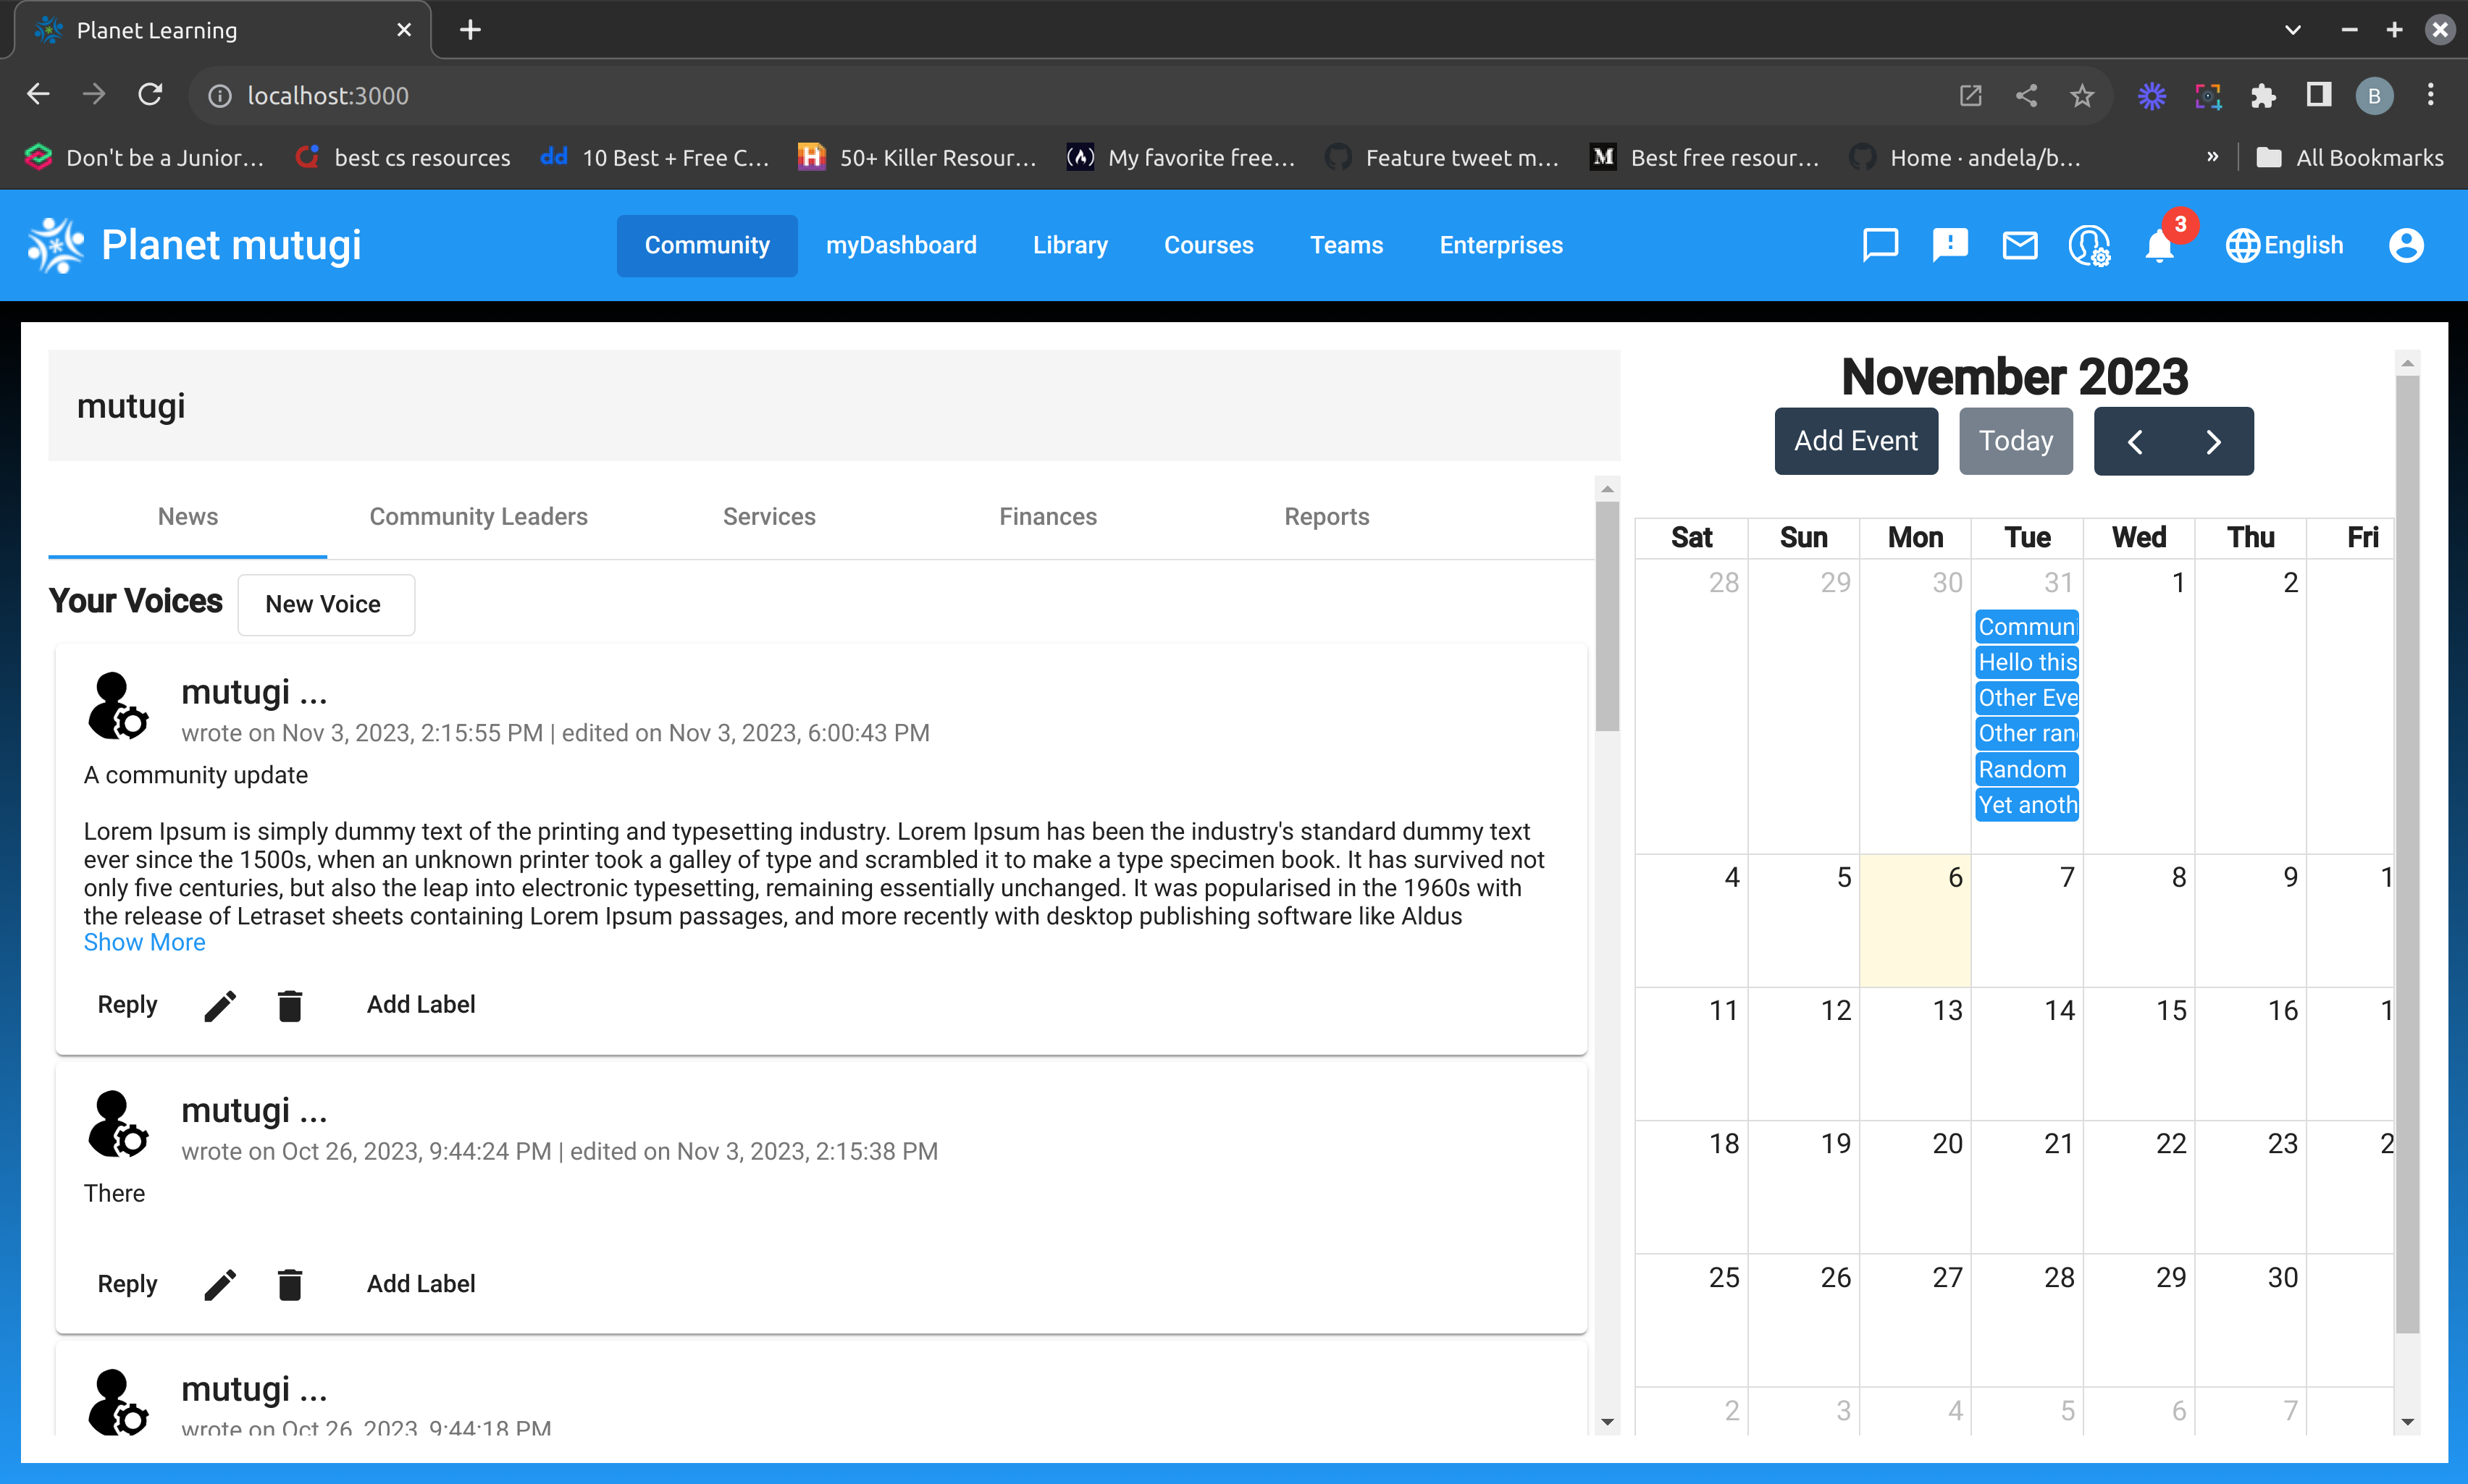Open the mail envelope icon

(x=2019, y=245)
